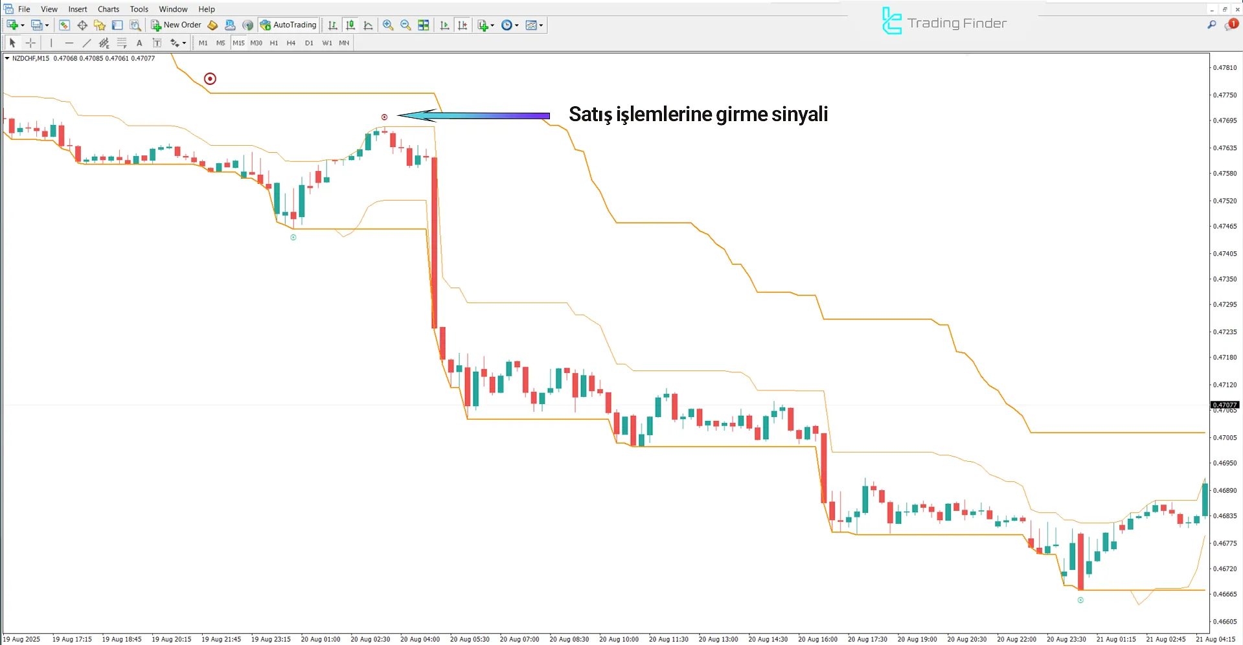Select the Fibonacci retracement tool
1243x645 pixels.
pos(121,43)
